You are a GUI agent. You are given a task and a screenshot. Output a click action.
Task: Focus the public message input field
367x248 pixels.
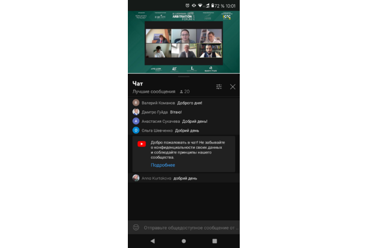191,227
